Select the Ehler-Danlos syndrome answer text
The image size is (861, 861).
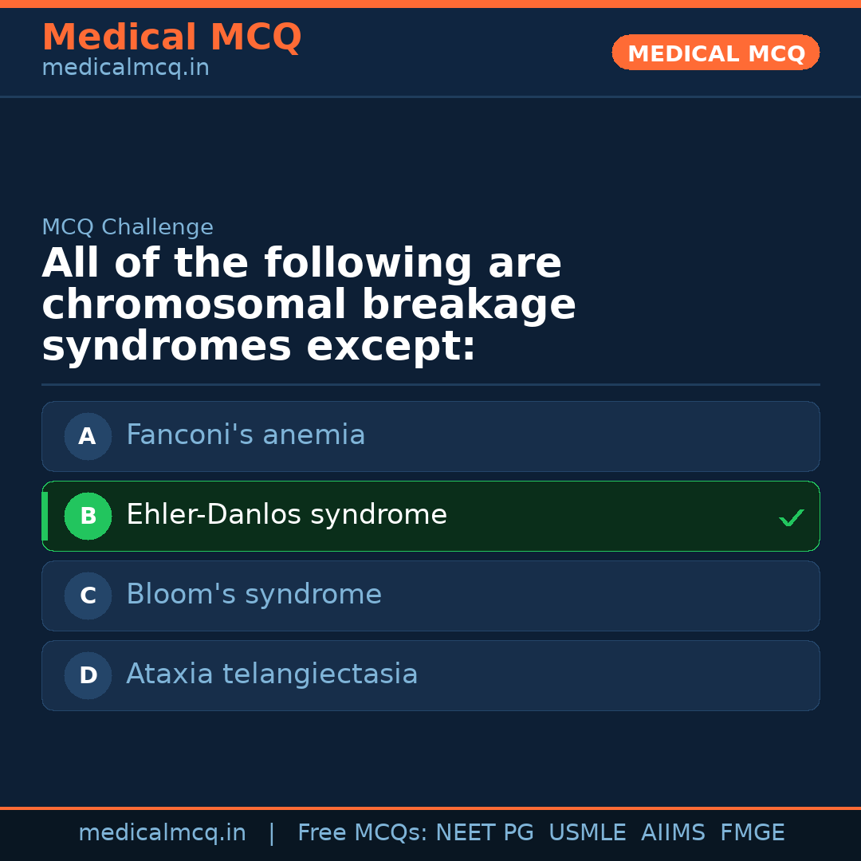point(286,515)
